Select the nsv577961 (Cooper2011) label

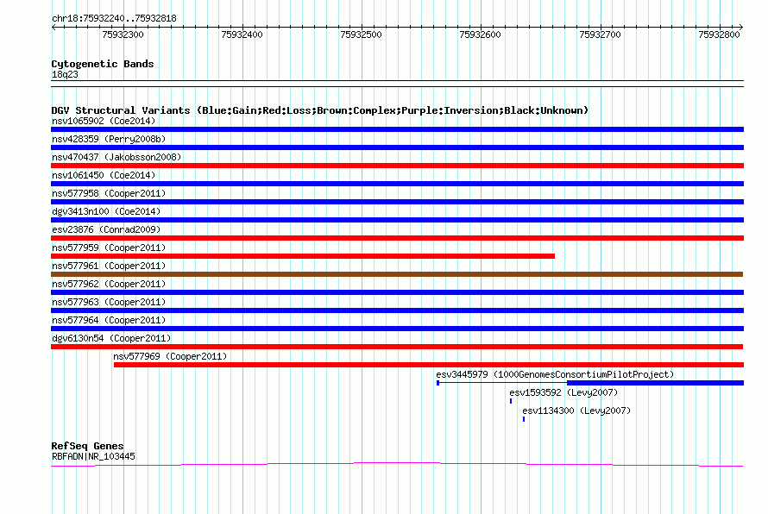click(109, 266)
